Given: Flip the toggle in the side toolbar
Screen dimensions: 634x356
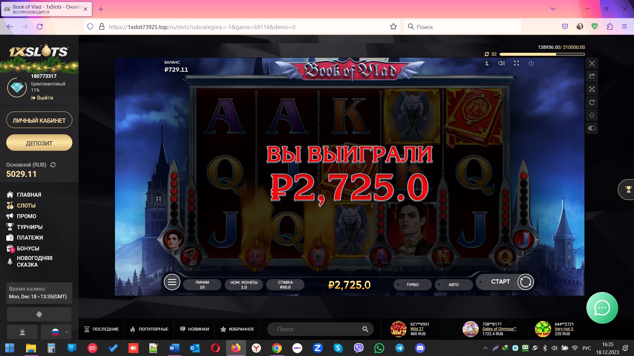Looking at the screenshot, I should pos(592,128).
